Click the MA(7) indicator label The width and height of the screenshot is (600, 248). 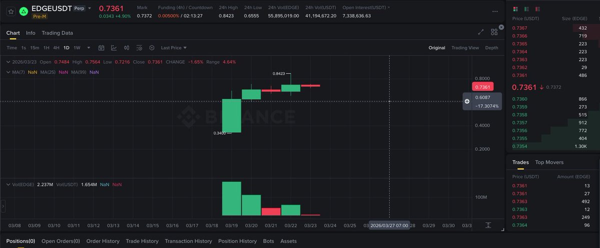tap(19, 72)
